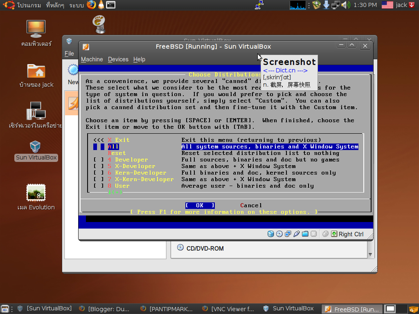
Task: Select the OK button in installer
Action: 200,205
